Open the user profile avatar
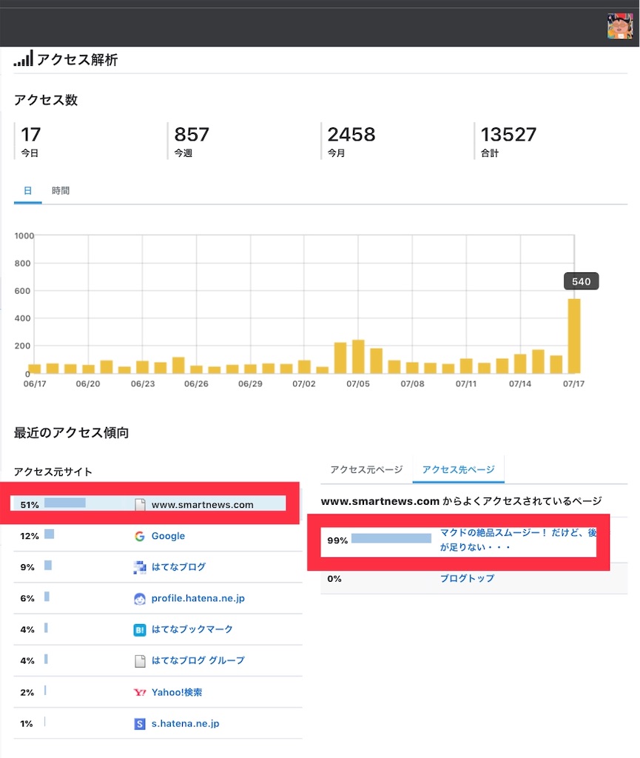The width and height of the screenshot is (640, 758). coord(620,26)
